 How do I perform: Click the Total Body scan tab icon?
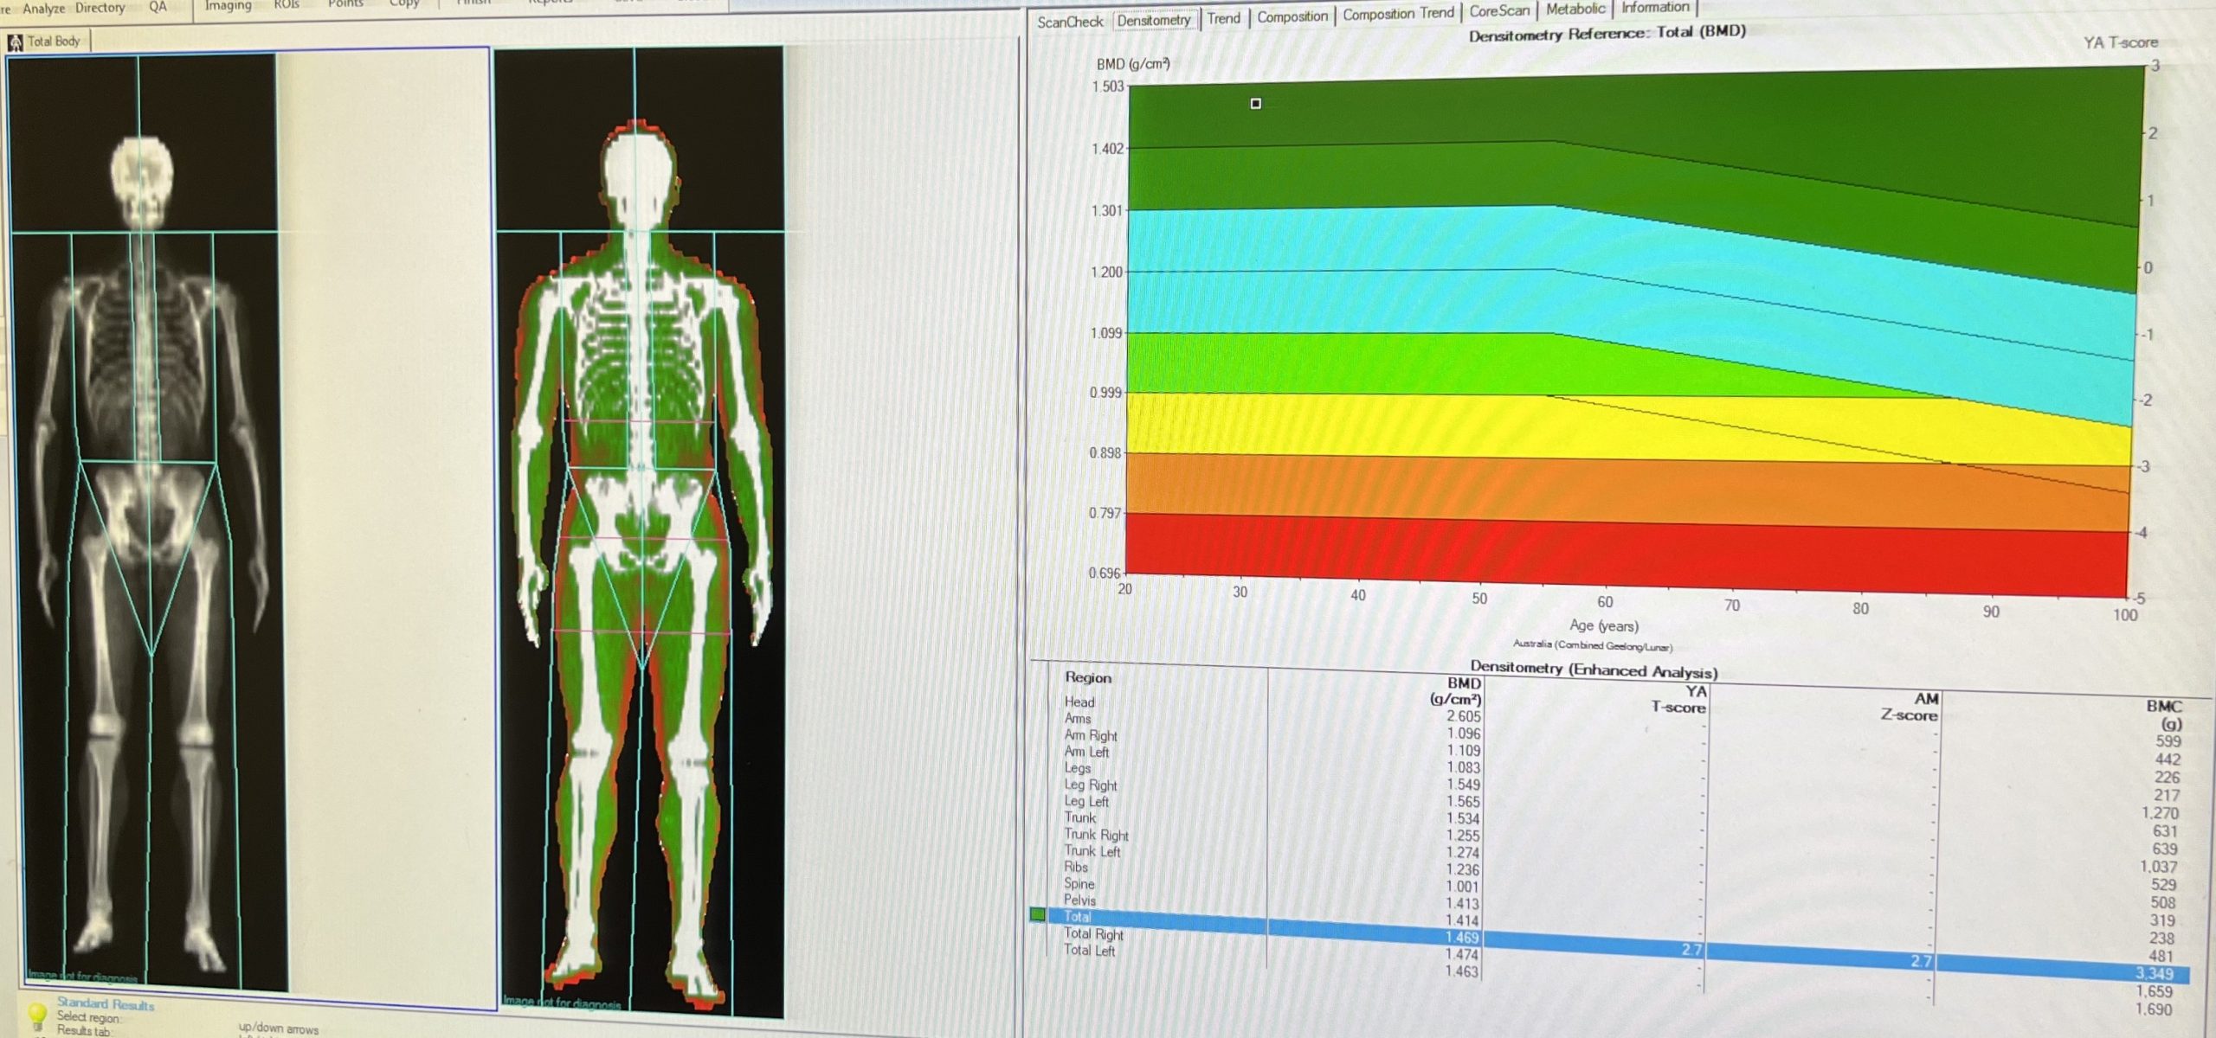tap(17, 40)
